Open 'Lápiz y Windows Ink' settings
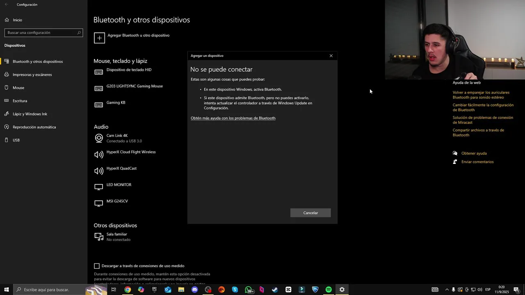The width and height of the screenshot is (525, 295). (30, 114)
